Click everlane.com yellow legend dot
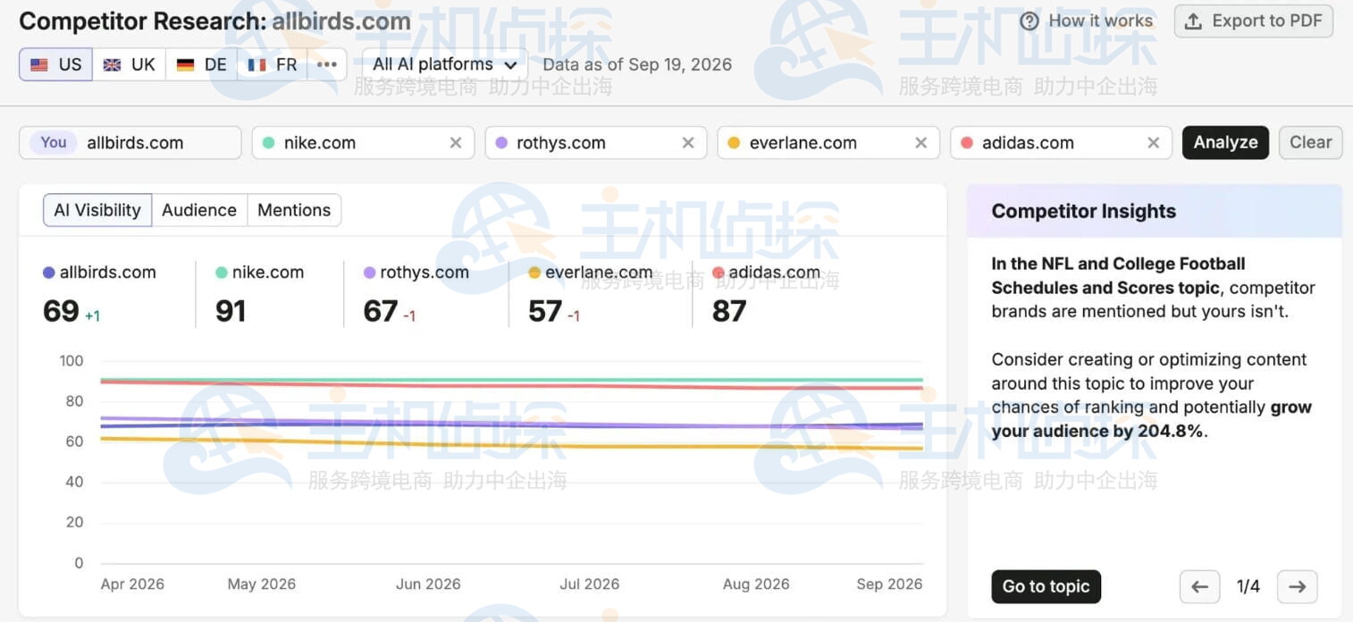Image resolution: width=1353 pixels, height=622 pixels. click(x=534, y=273)
